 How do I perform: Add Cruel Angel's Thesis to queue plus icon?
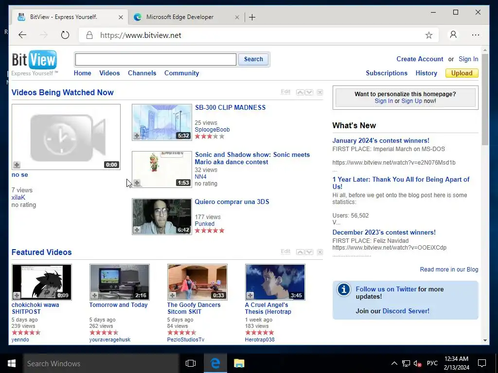pos(250,295)
